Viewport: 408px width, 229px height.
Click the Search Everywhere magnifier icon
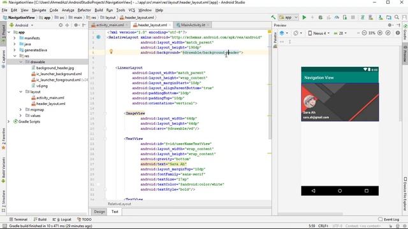point(397,17)
